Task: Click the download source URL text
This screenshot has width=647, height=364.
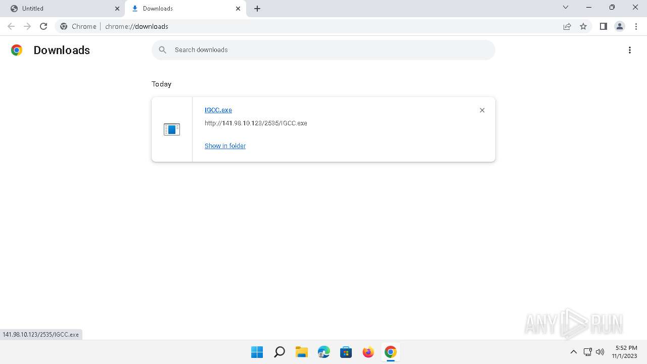Action: pos(256,123)
